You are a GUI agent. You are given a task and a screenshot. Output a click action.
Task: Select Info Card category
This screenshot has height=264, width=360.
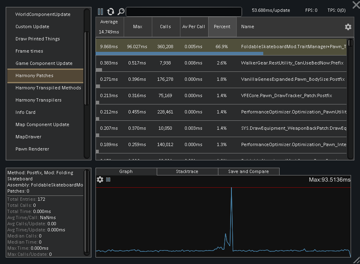[x=45, y=112]
